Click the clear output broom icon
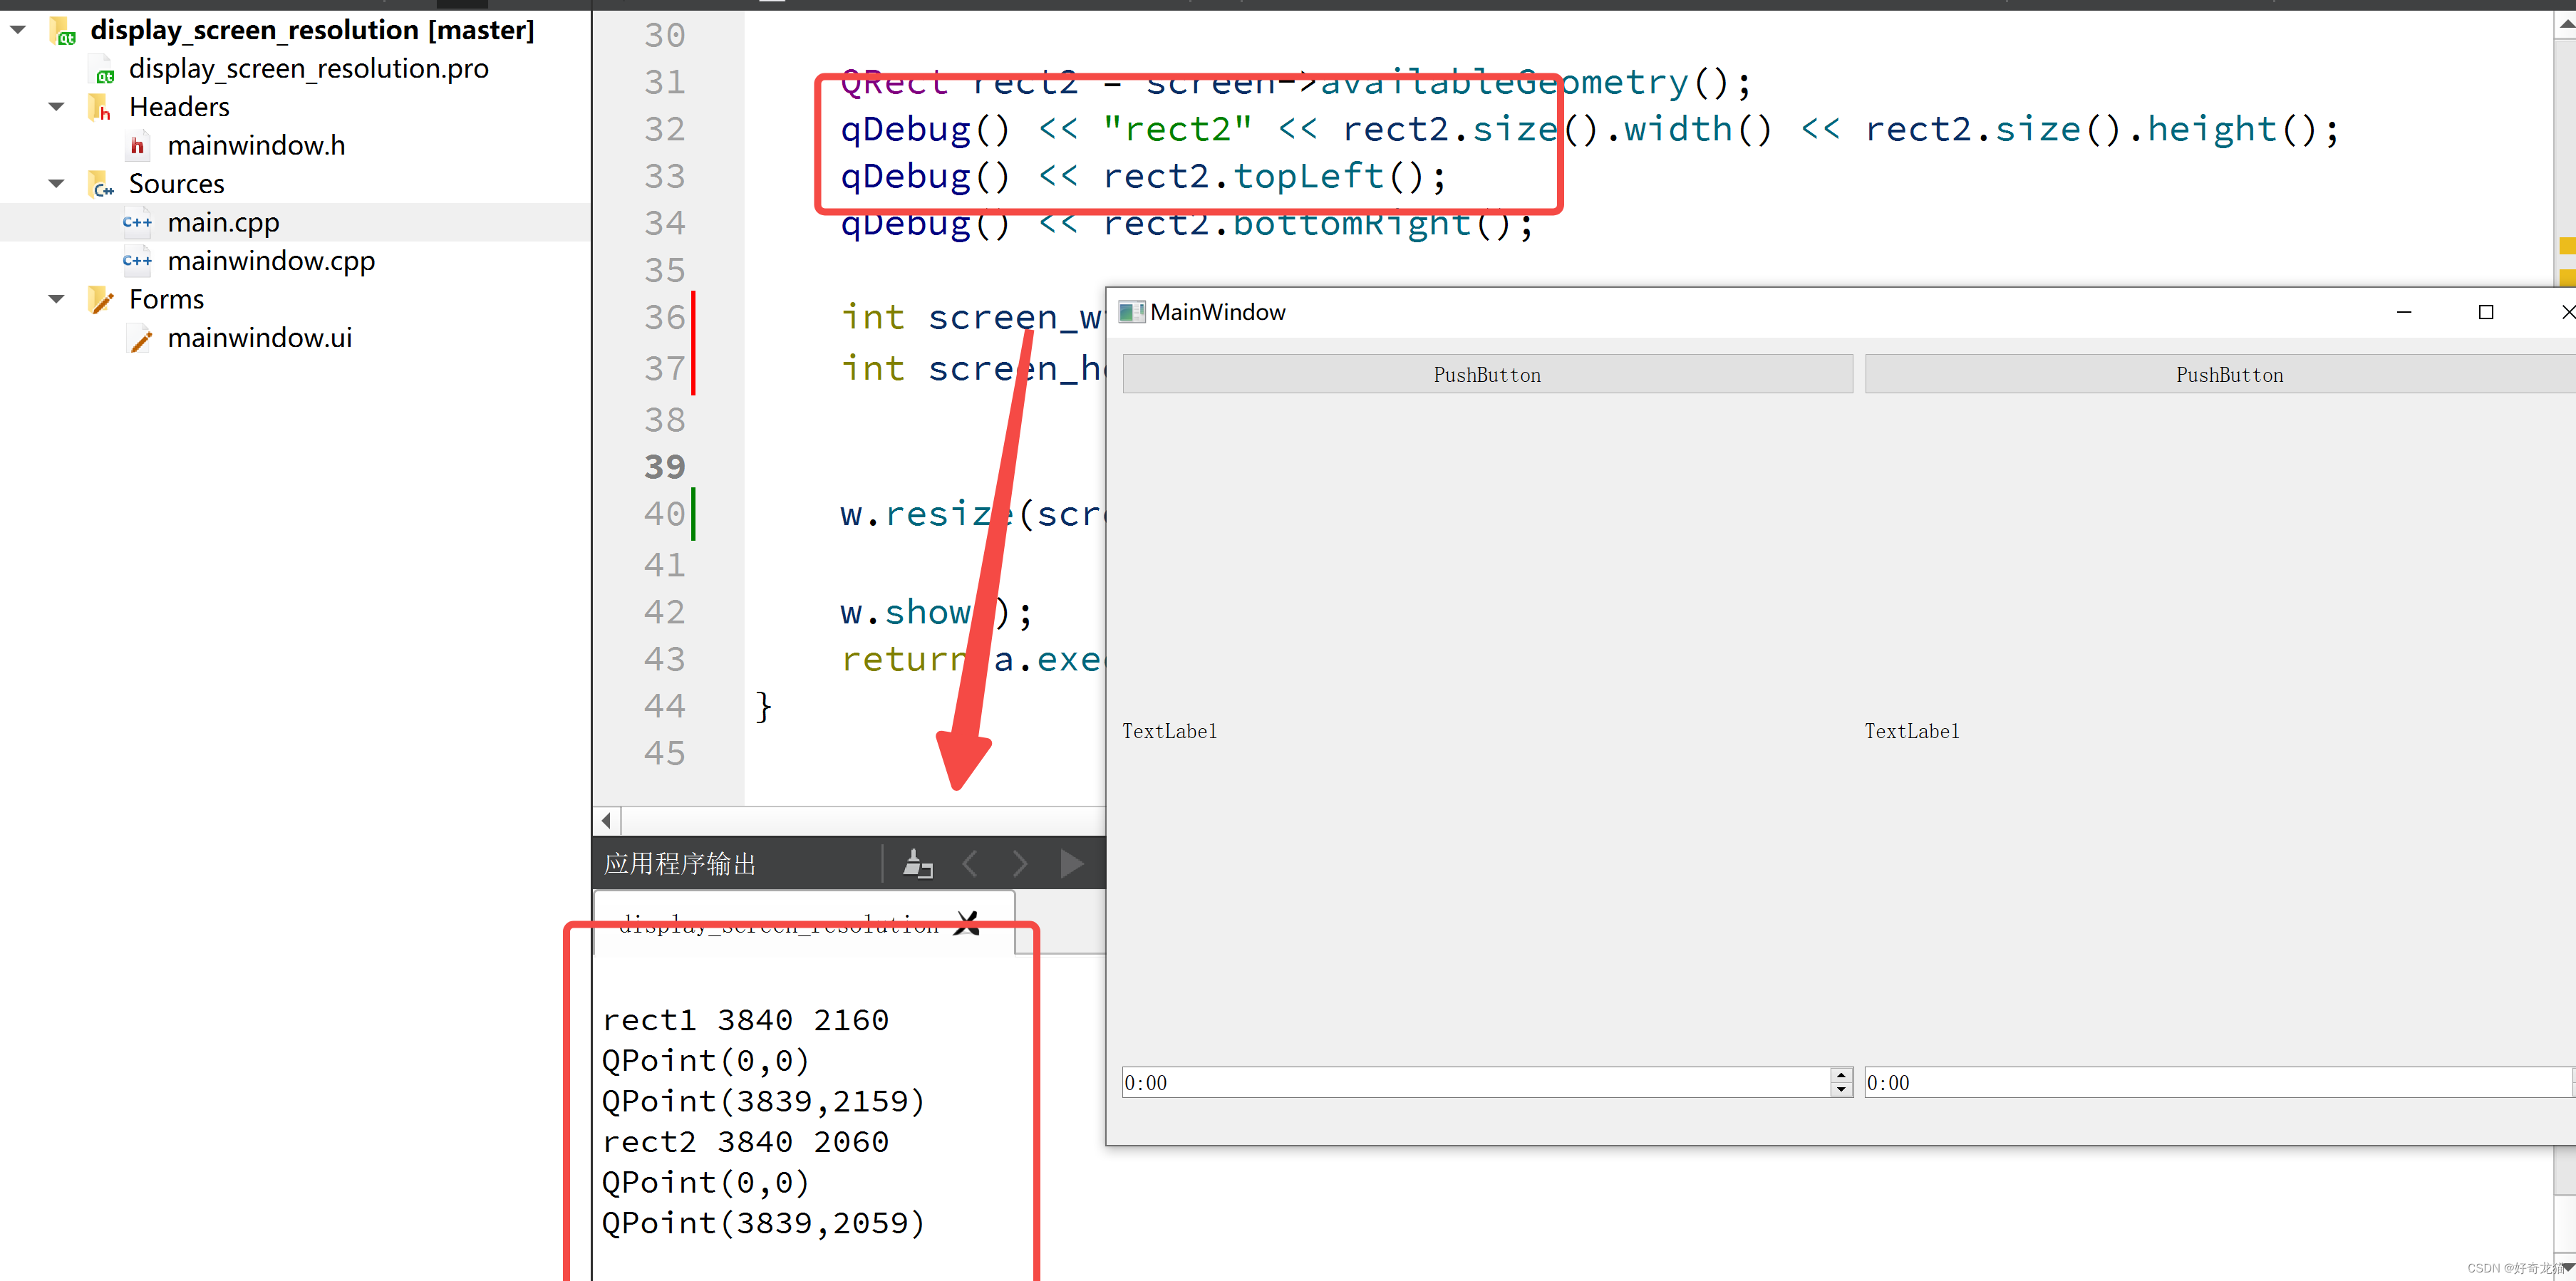 tap(917, 863)
